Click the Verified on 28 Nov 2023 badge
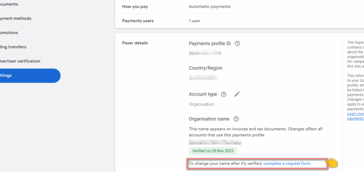This screenshot has width=364, height=172. [213, 151]
